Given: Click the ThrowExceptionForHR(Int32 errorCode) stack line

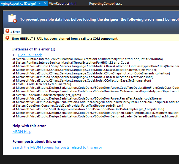Looking at the screenshot, I should coord(70,63).
